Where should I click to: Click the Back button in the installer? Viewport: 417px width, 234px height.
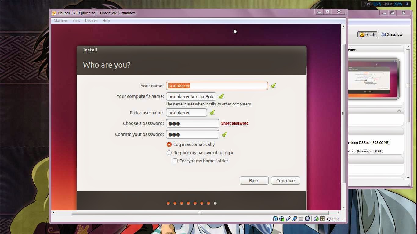coord(254,180)
